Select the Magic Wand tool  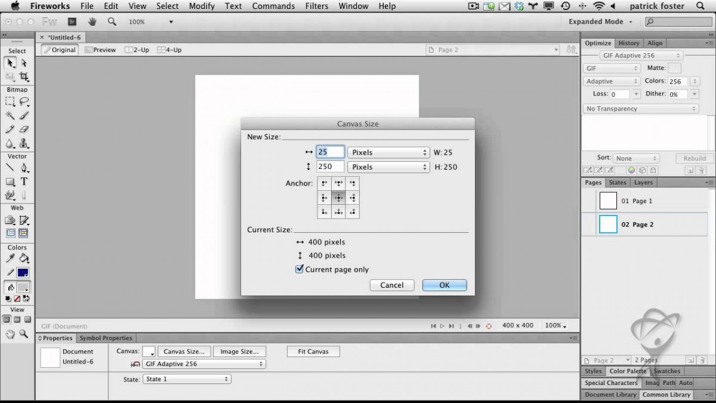(11, 115)
